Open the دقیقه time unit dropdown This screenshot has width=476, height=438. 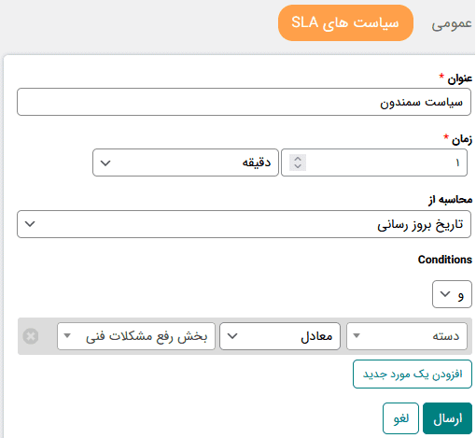[186, 162]
